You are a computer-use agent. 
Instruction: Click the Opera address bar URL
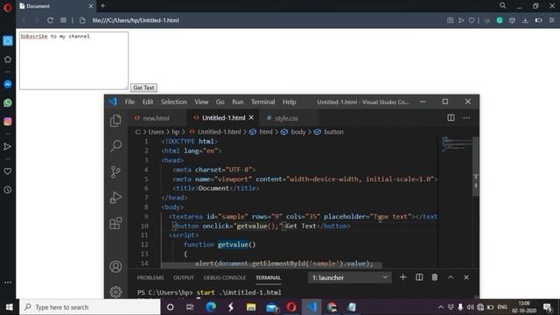point(136,20)
